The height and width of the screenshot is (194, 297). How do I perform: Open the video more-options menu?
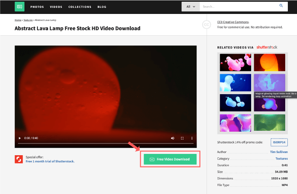[x=192, y=138]
